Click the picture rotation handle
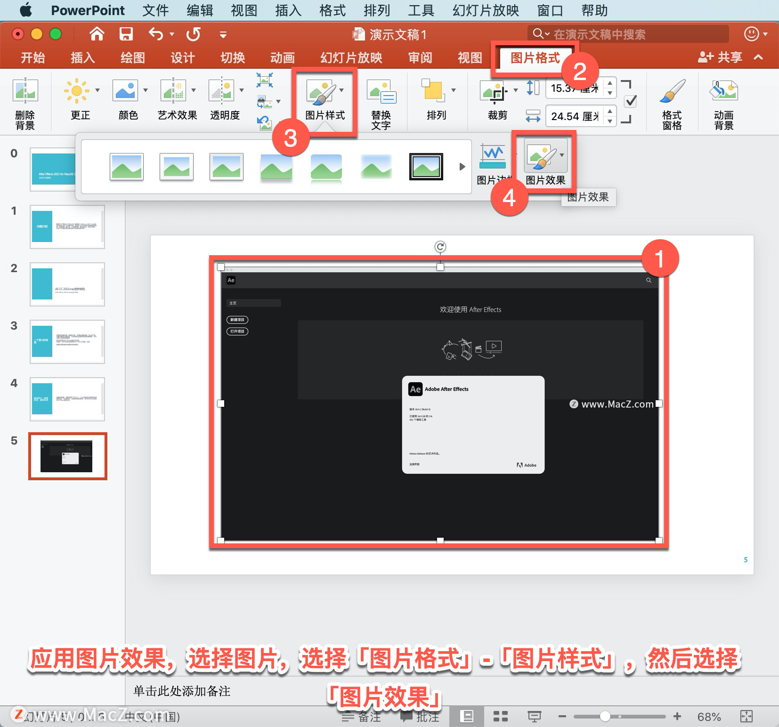This screenshot has width=779, height=727. (x=440, y=247)
